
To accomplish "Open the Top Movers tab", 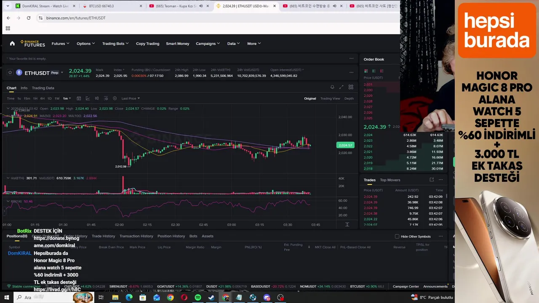I will [390, 180].
